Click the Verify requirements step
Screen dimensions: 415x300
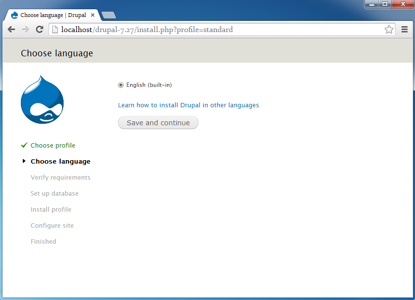60,177
